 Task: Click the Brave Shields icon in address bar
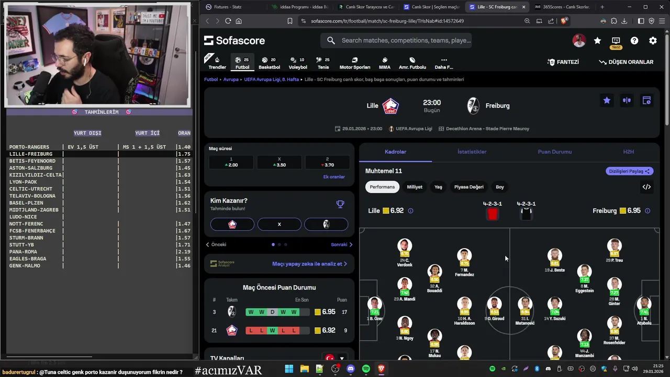coord(564,21)
